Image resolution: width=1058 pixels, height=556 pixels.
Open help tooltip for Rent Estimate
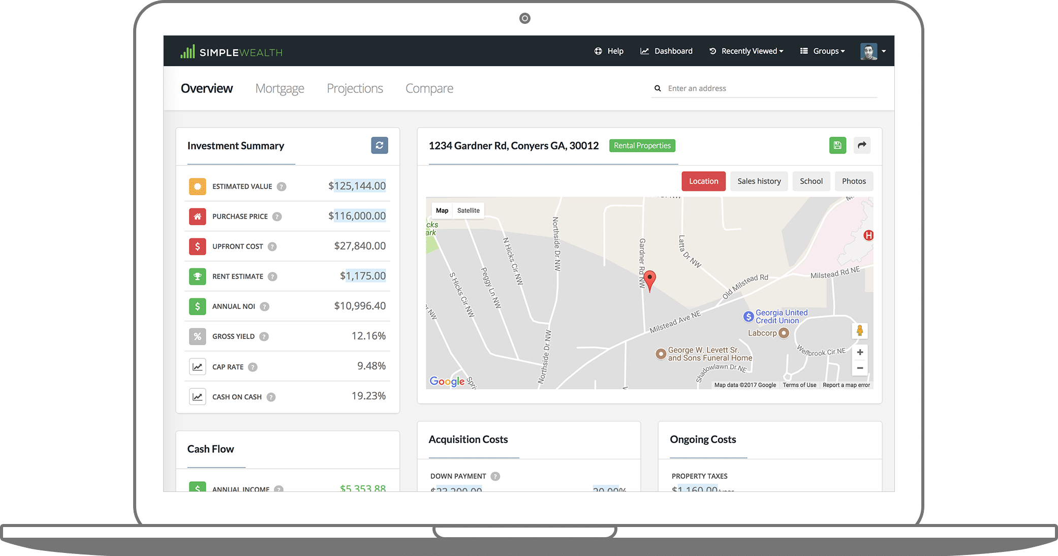coord(272,276)
